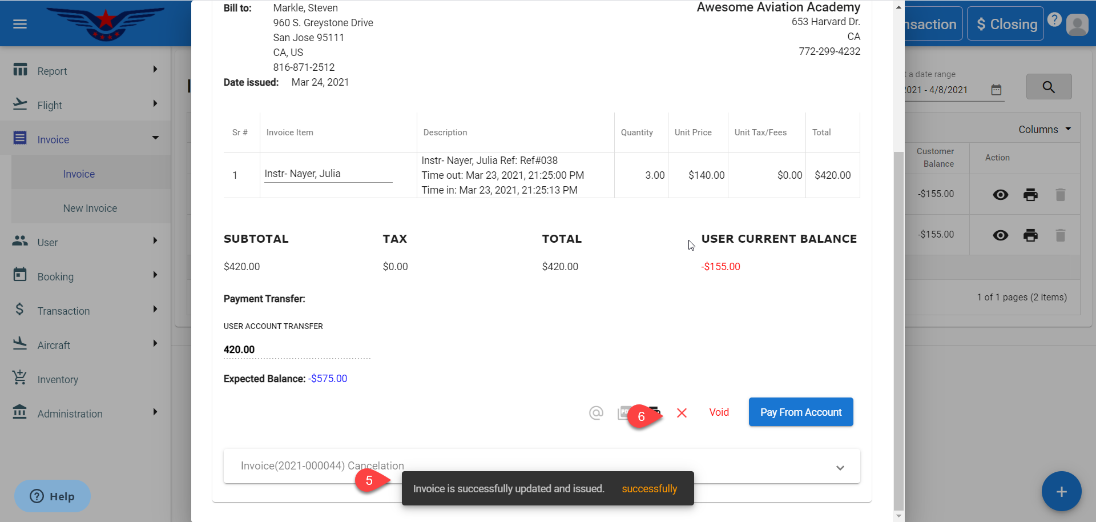Click the red X cancel icon
1096x522 pixels.
(x=682, y=412)
